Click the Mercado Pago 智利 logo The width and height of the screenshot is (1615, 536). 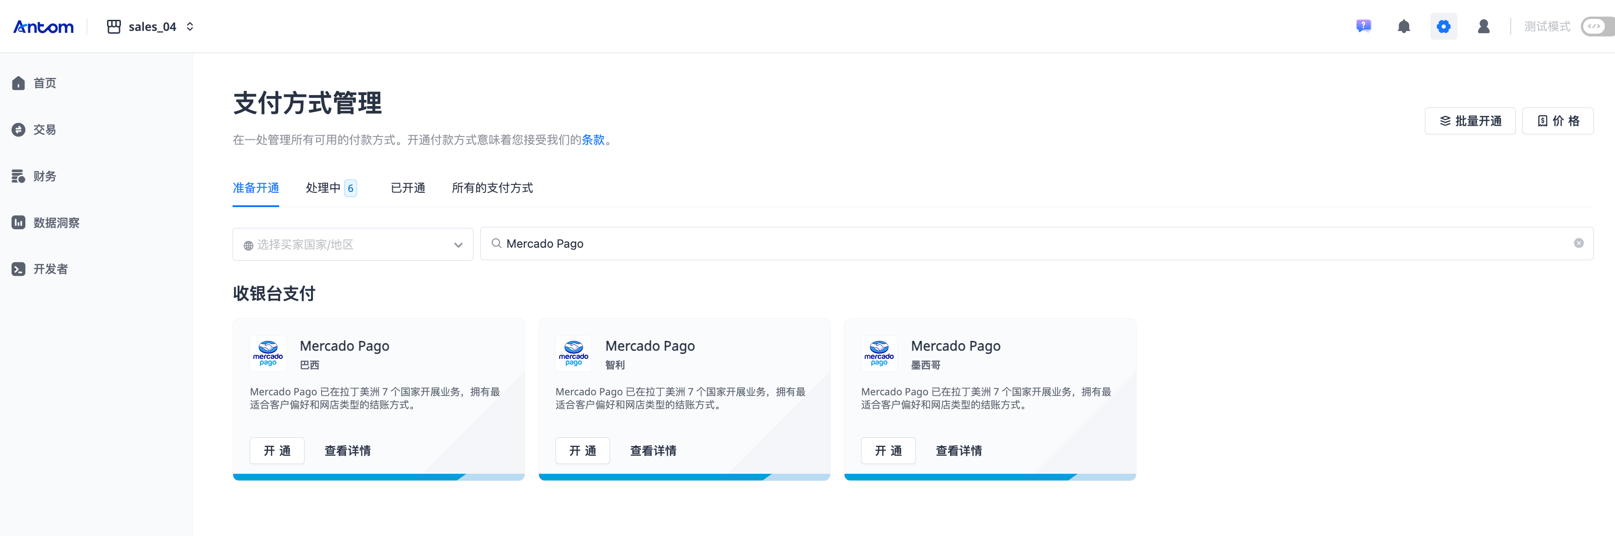(573, 354)
